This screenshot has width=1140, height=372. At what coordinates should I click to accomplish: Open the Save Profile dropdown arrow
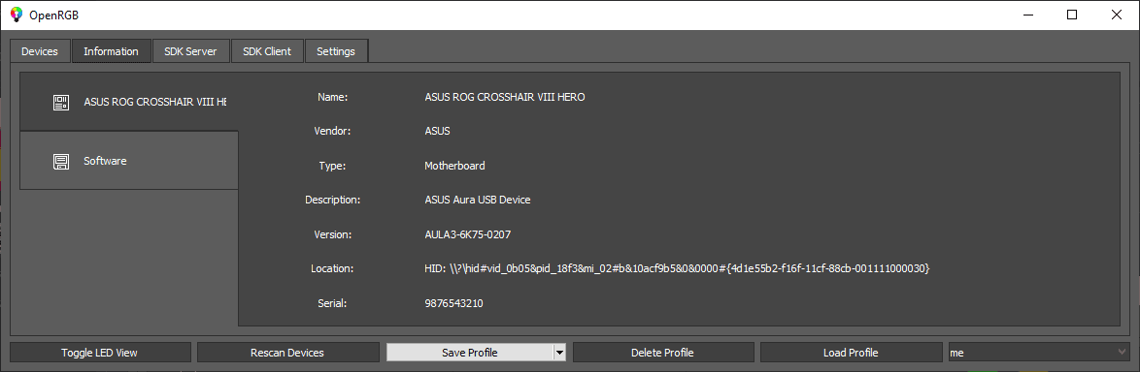[x=559, y=353]
